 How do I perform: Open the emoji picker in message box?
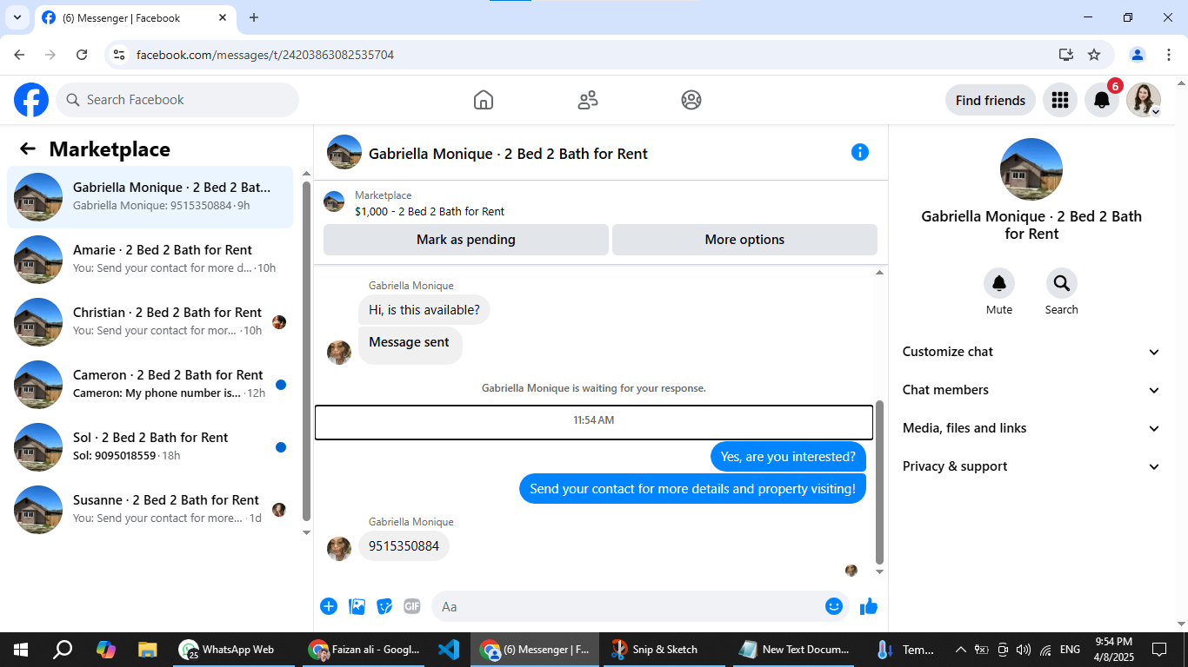coord(834,606)
